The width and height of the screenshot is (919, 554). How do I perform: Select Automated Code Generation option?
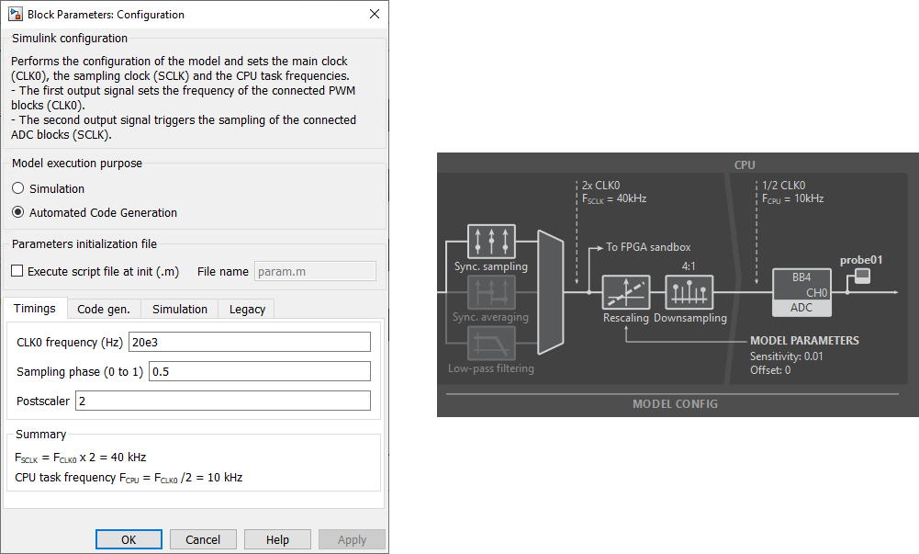tap(18, 212)
